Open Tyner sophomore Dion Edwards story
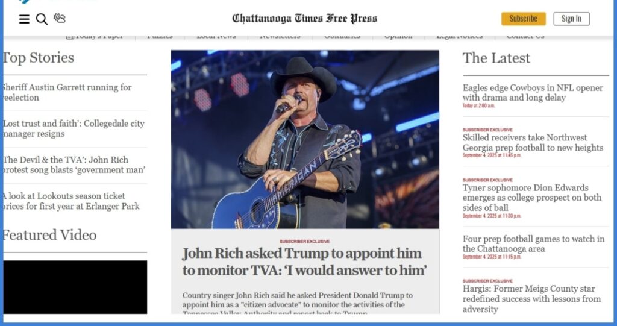Image resolution: width=617 pixels, height=326 pixels. click(x=532, y=197)
